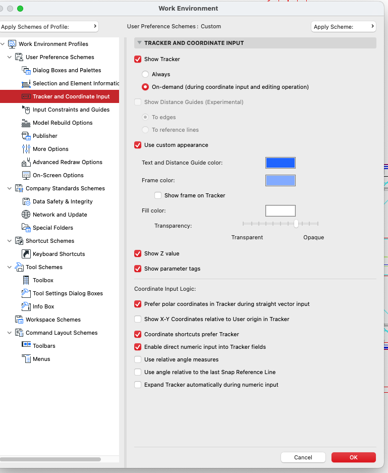This screenshot has height=473, width=388.
Task: Click the On-Screen Options icon
Action: [26, 175]
